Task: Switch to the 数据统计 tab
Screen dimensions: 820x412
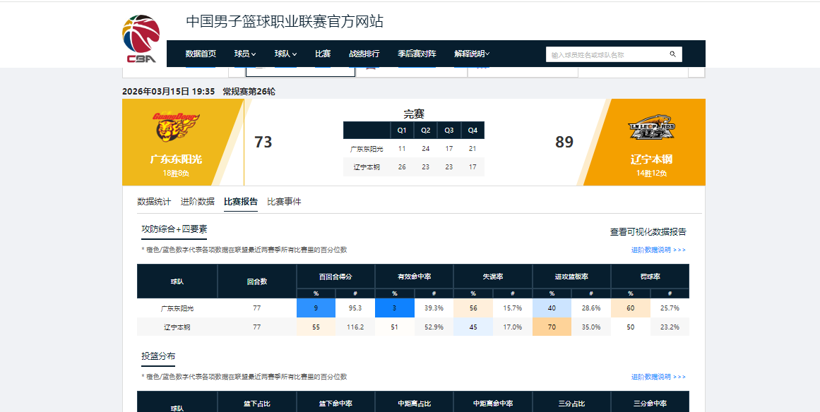Action: [x=155, y=201]
